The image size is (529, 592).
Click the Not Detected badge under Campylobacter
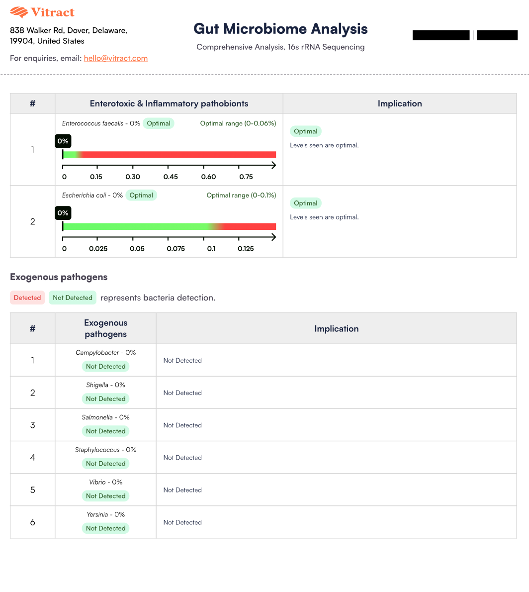click(105, 366)
